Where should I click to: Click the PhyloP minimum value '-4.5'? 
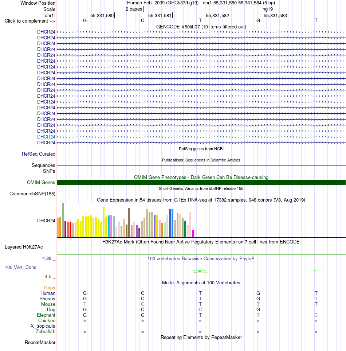[x=47, y=277]
